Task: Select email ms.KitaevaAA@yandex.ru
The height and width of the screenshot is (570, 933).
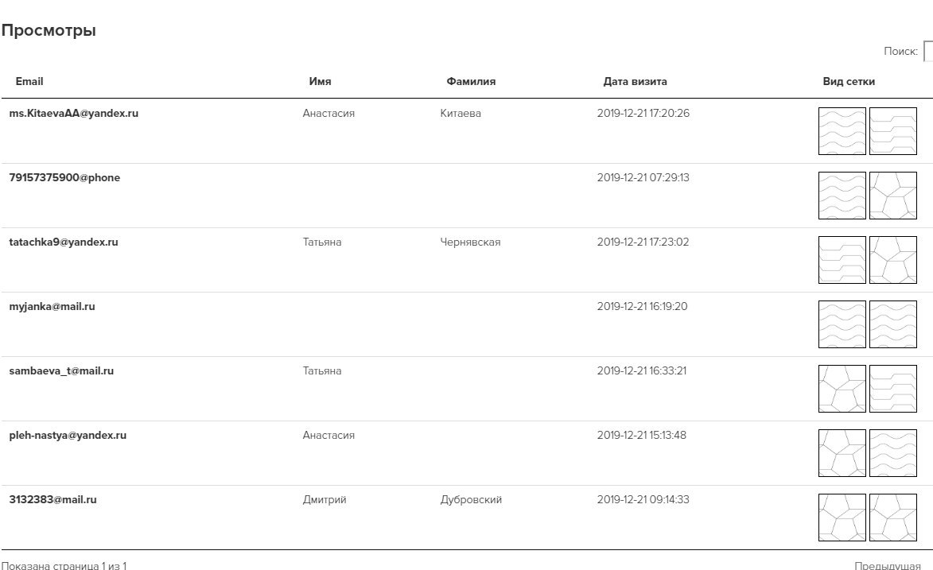Action: click(x=74, y=113)
